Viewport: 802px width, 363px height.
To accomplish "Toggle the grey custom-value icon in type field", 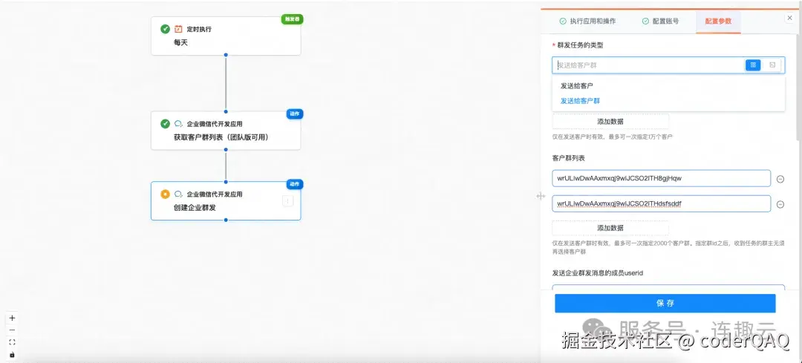I will tap(772, 65).
